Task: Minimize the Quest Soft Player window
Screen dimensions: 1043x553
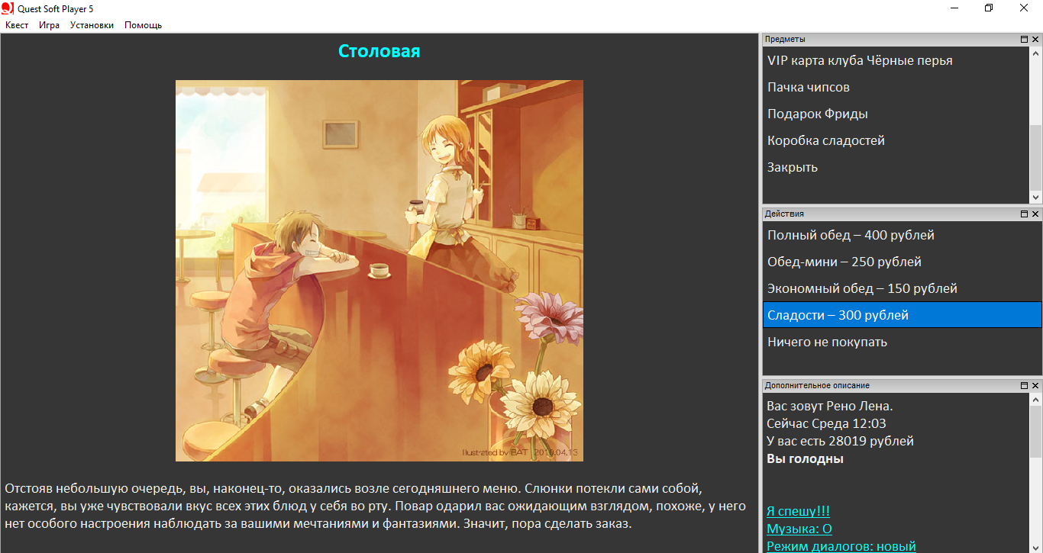Action: click(955, 8)
